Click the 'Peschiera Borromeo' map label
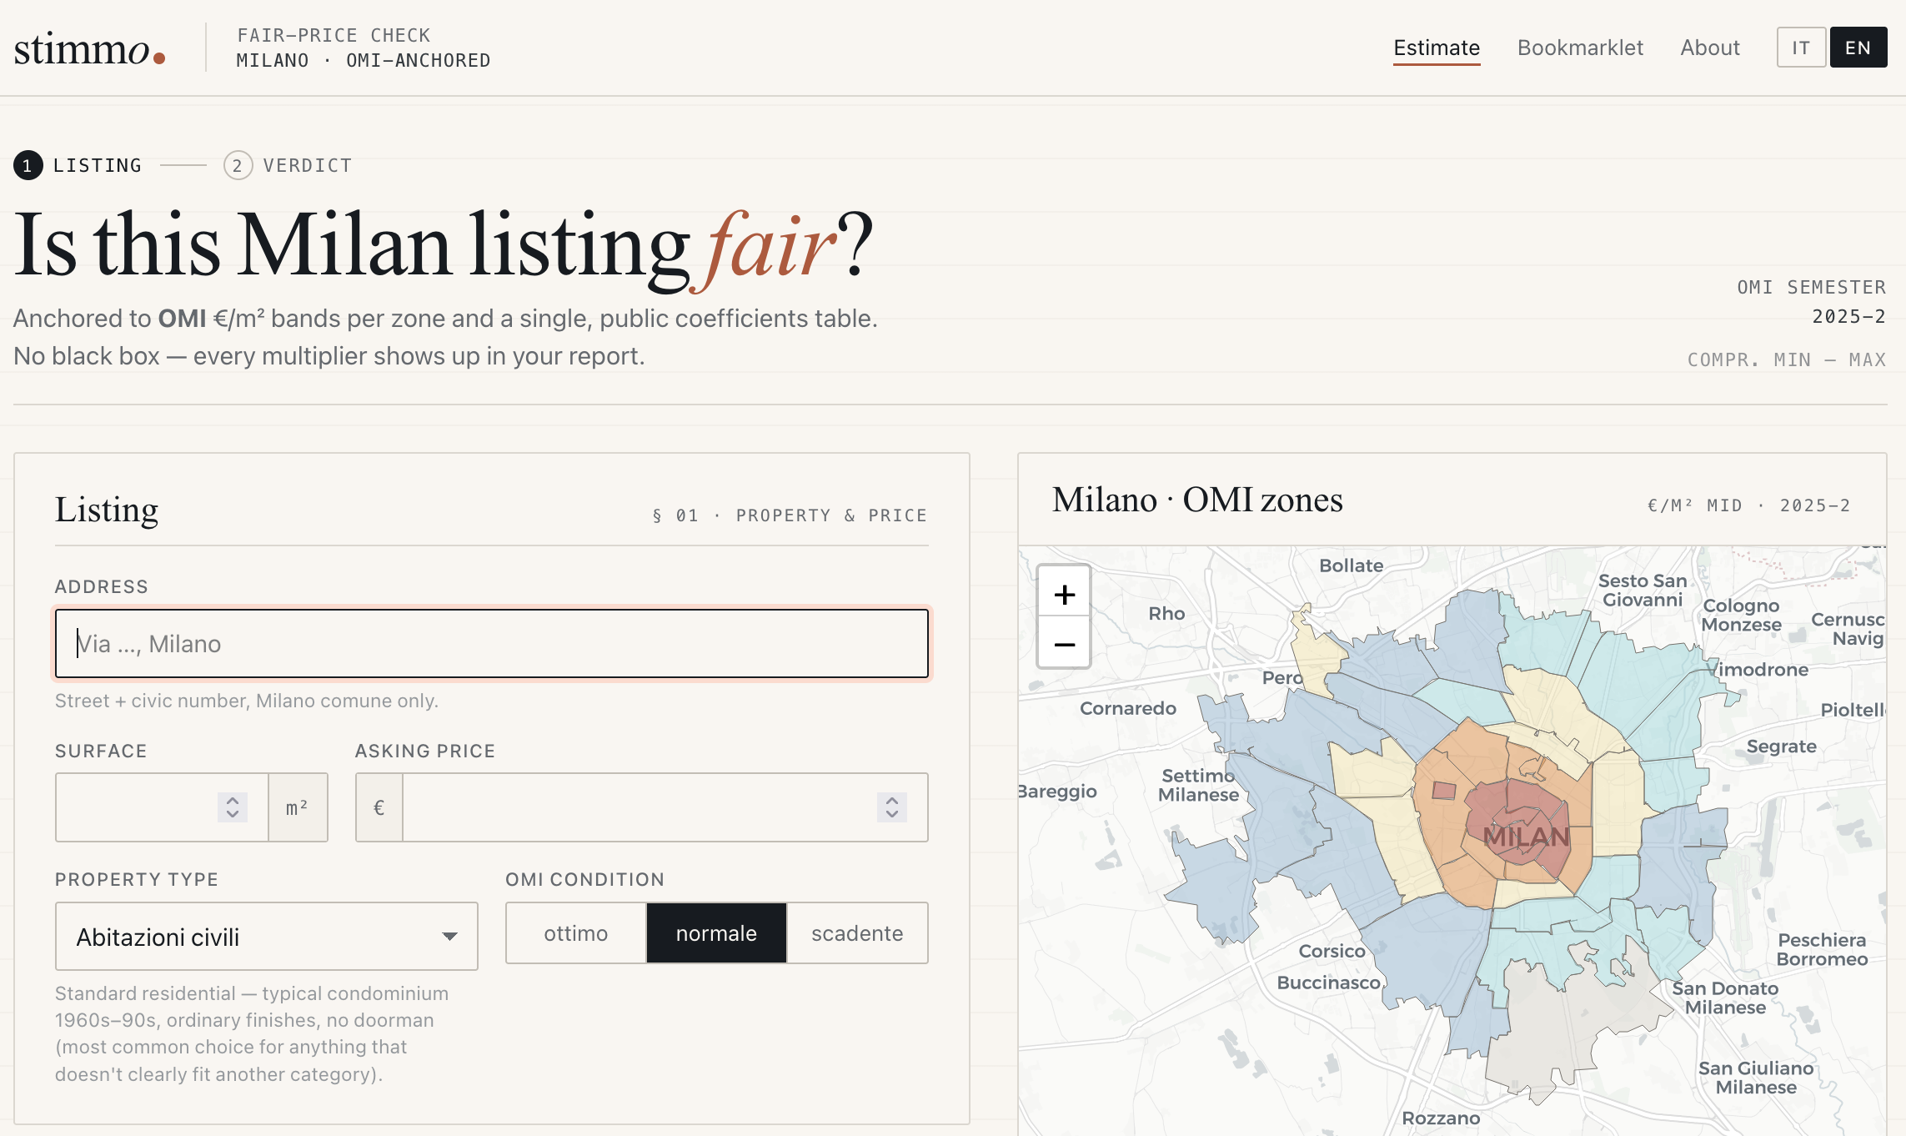The image size is (1906, 1136). point(1822,949)
